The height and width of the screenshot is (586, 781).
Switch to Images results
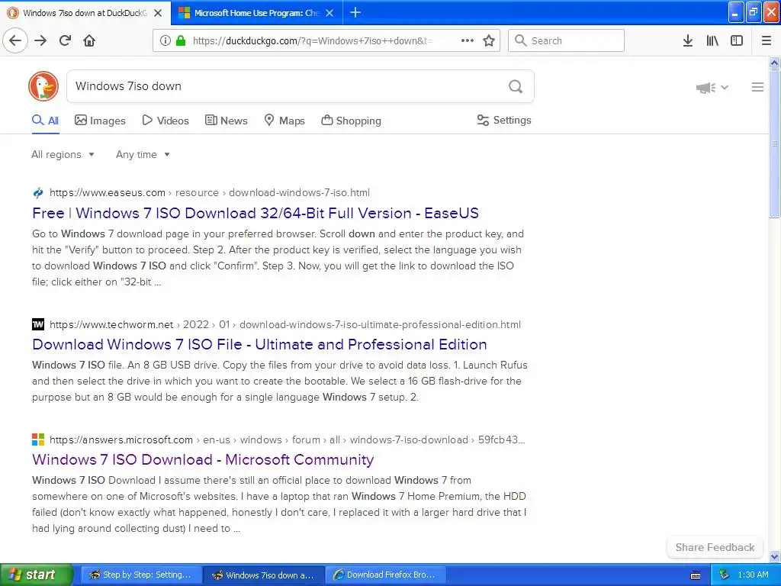pos(100,121)
